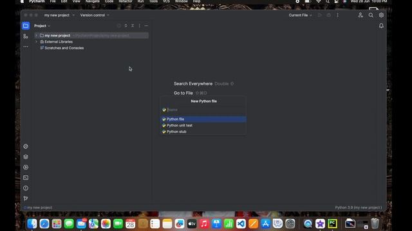This screenshot has width=412, height=231.
Task: Open the Problems tool window
Action: (x=26, y=188)
